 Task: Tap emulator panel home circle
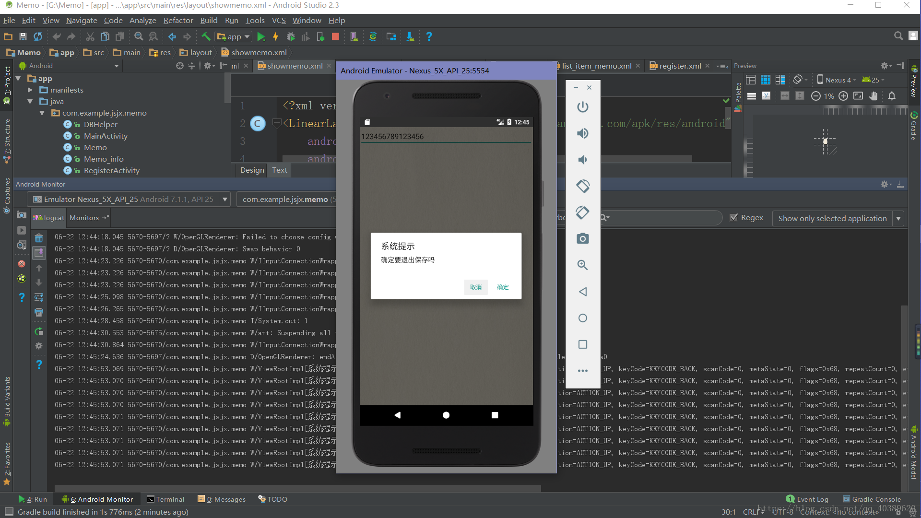click(583, 318)
